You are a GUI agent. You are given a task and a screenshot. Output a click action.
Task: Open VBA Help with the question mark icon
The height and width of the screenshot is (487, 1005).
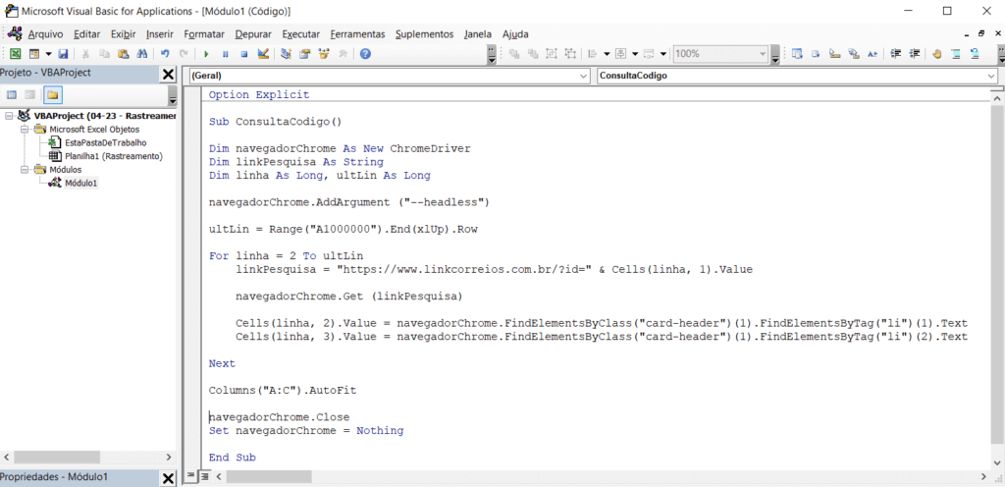click(x=365, y=54)
